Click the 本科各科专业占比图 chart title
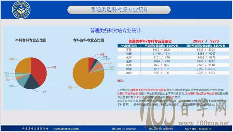The image size is (233, 132). (x=31, y=40)
